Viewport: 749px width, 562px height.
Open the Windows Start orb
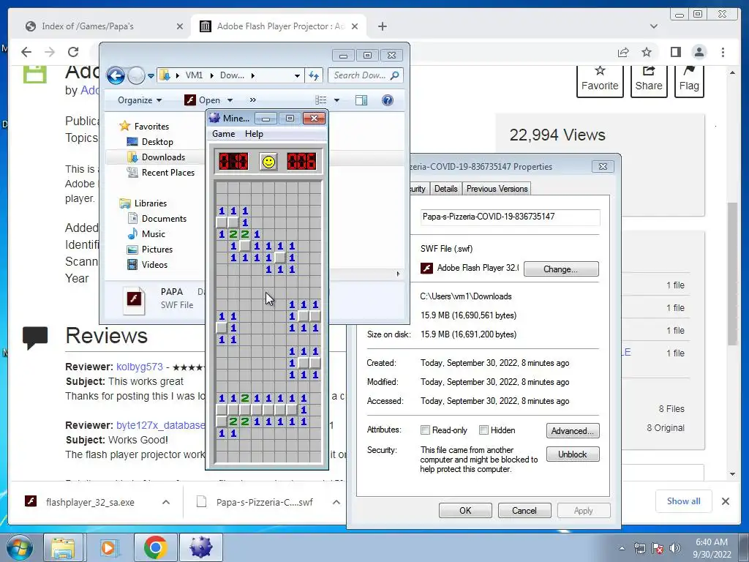[x=20, y=547]
